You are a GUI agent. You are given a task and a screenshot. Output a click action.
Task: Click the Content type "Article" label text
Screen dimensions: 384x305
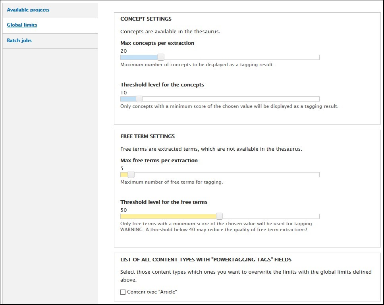(151, 292)
